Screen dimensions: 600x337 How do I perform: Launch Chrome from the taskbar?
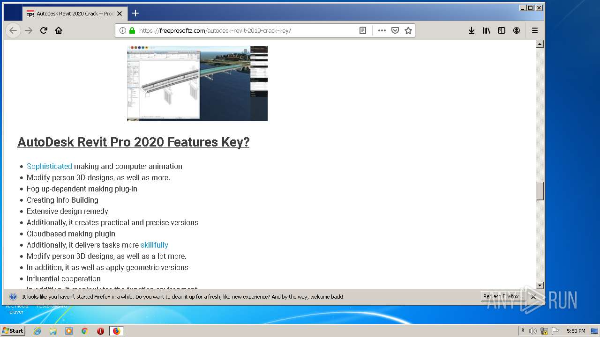pyautogui.click(x=85, y=331)
